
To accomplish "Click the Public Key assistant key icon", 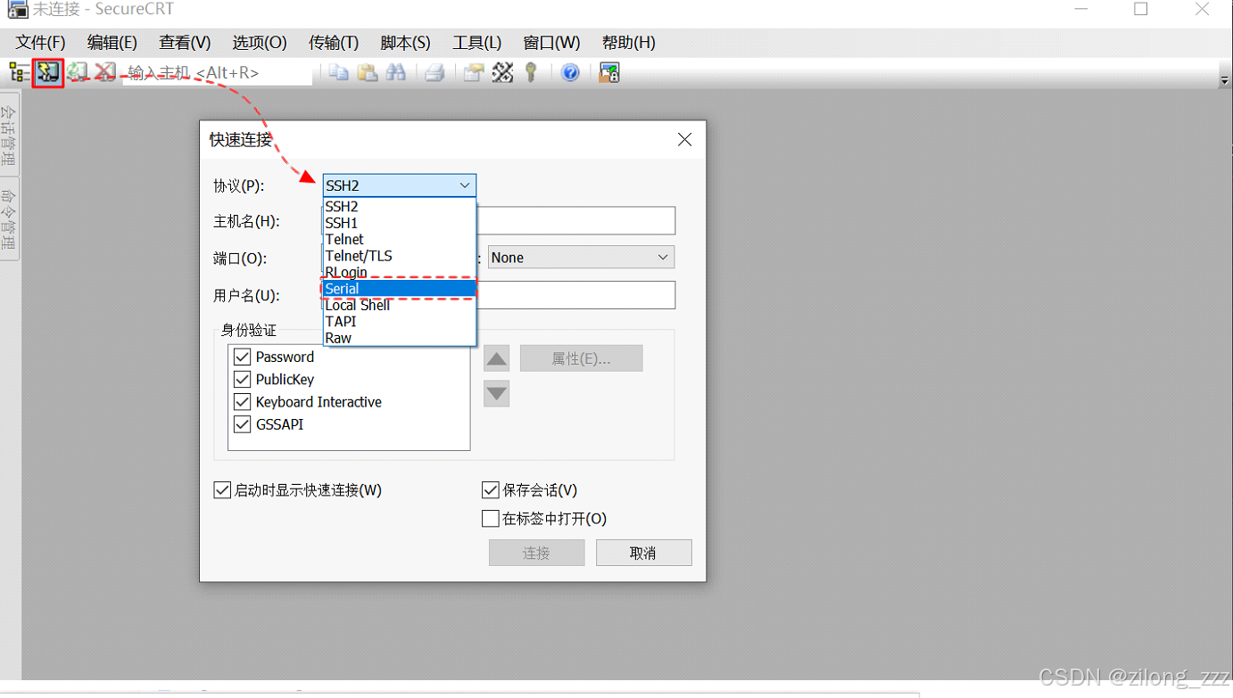I will 531,72.
